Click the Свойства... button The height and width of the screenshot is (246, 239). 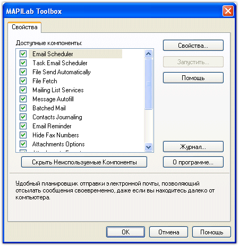[193, 46]
